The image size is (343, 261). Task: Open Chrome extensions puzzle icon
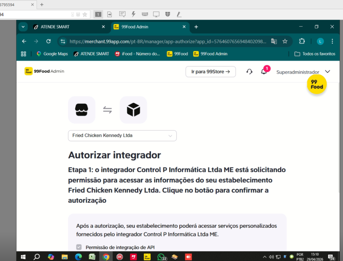[302, 41]
